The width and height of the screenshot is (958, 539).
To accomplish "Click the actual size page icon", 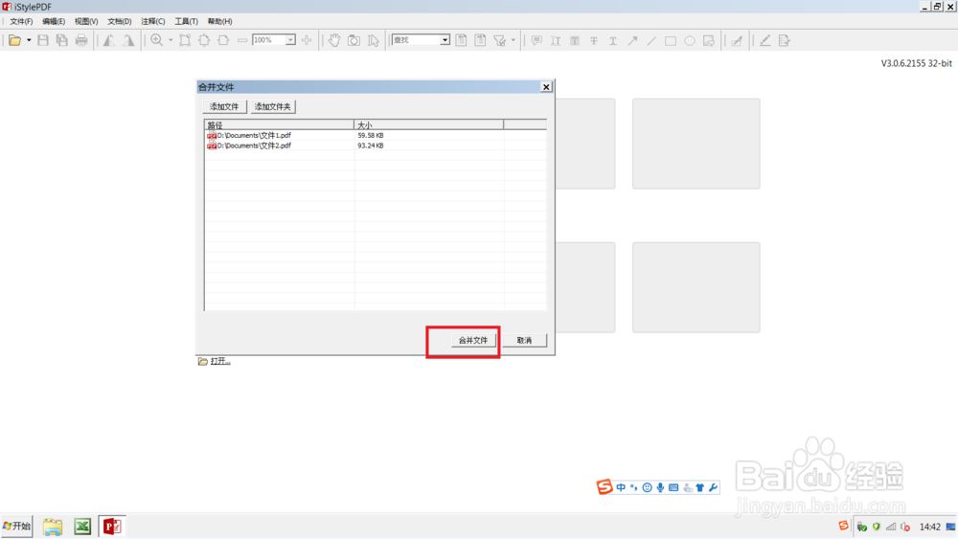I will click(x=185, y=40).
